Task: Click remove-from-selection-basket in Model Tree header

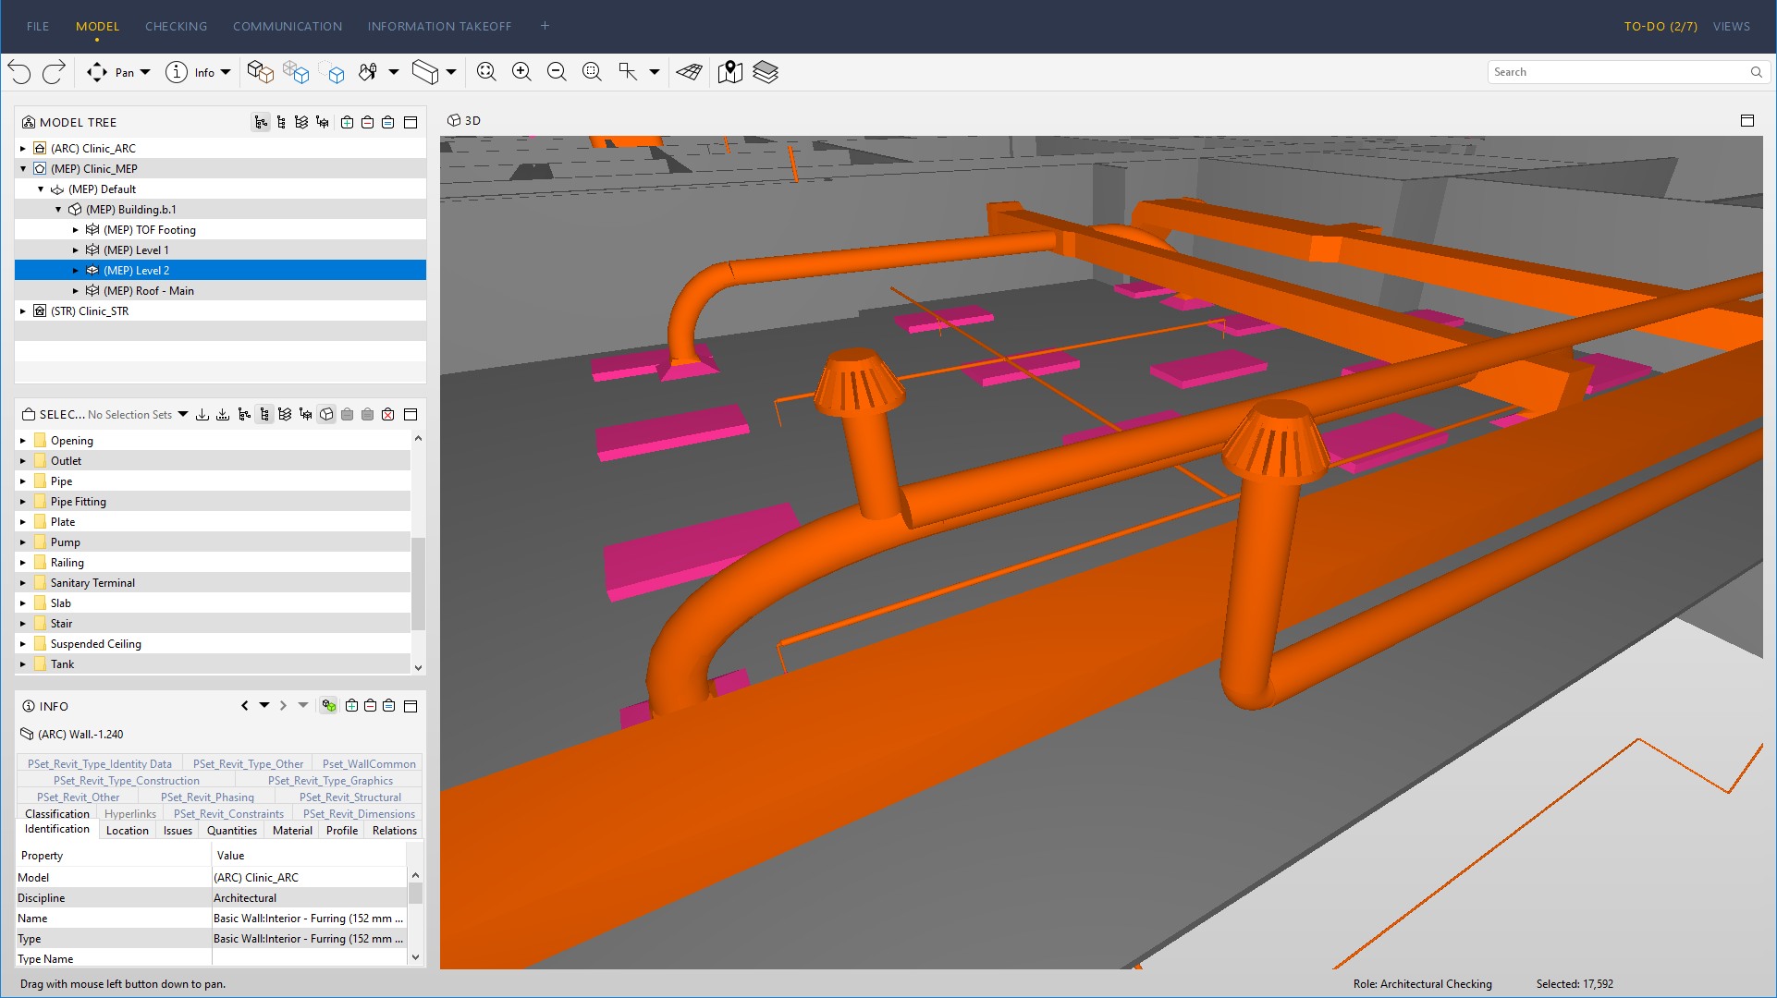Action: [367, 122]
